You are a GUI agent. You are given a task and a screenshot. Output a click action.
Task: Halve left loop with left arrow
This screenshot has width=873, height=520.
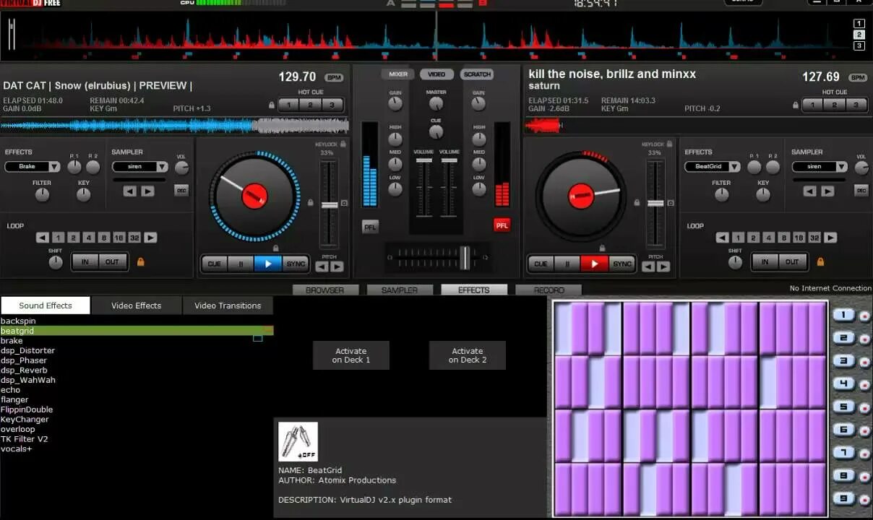[x=43, y=238]
